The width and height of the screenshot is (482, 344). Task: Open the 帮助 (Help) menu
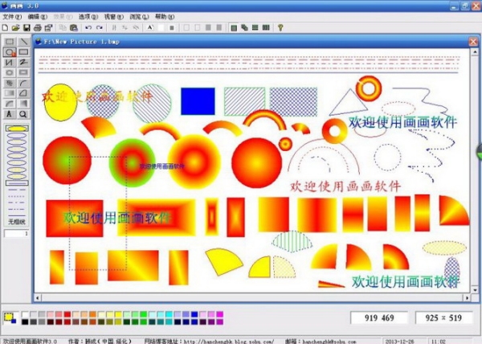point(162,16)
